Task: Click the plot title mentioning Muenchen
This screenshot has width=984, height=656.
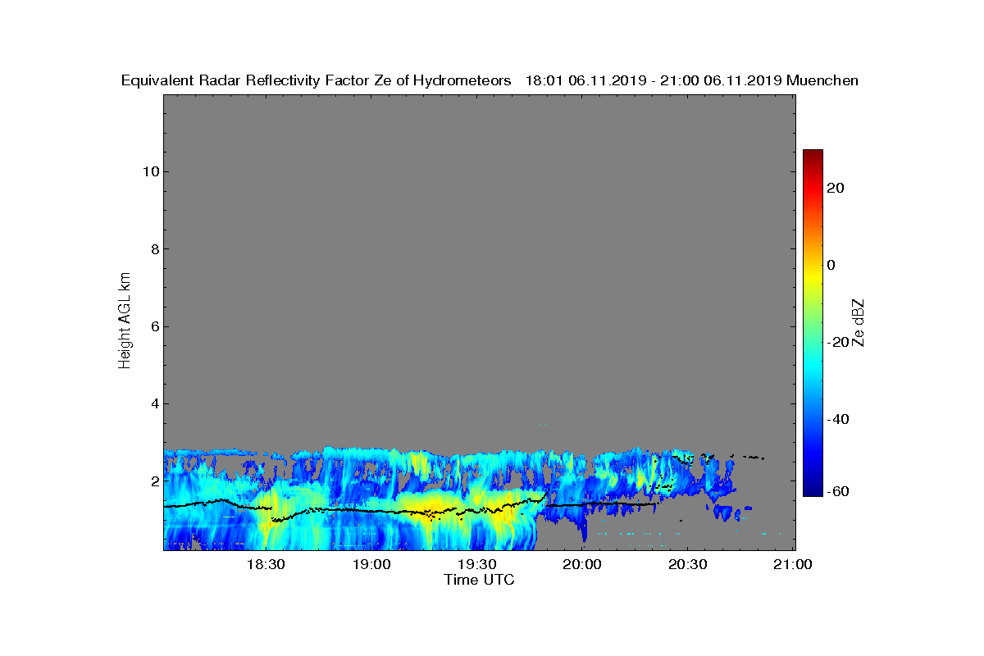Action: point(490,80)
